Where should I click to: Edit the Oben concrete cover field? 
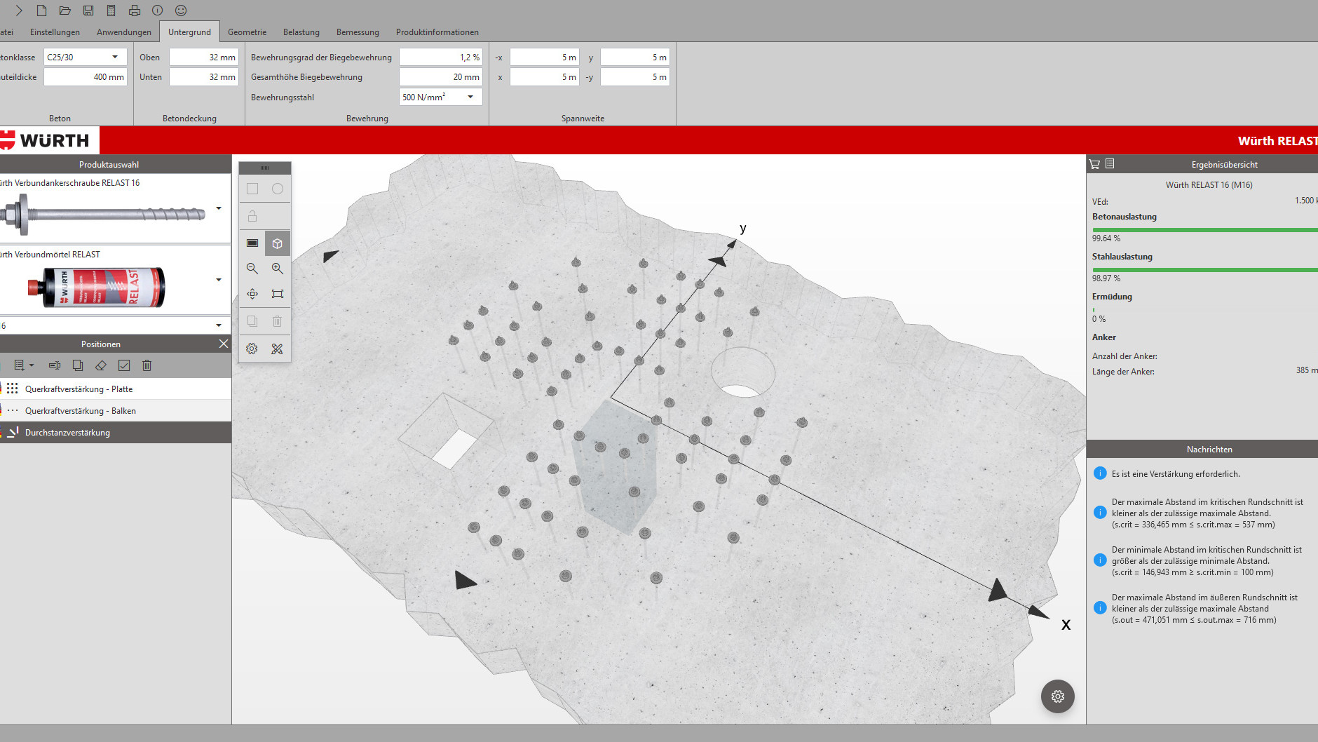(x=204, y=58)
